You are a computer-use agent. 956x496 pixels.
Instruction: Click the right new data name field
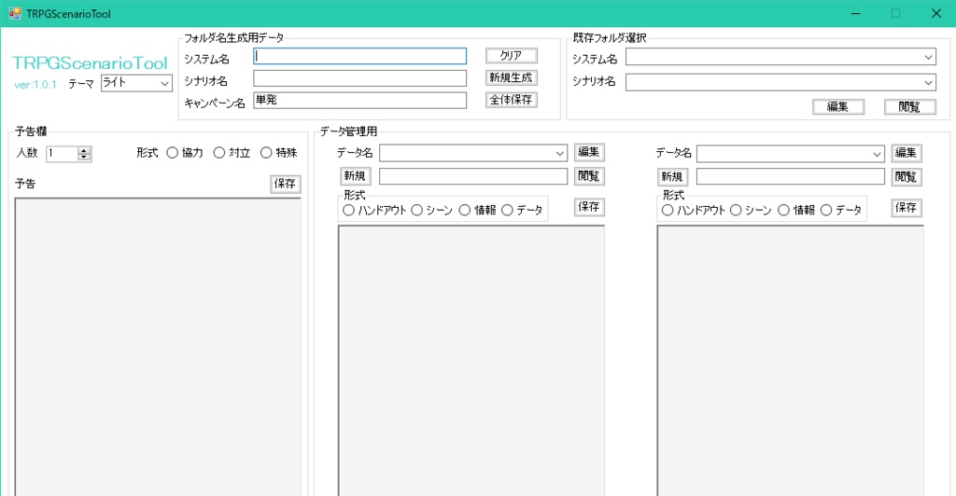790,176
